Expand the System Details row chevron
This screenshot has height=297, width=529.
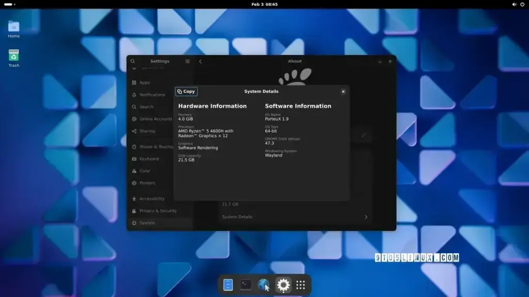coord(366,217)
